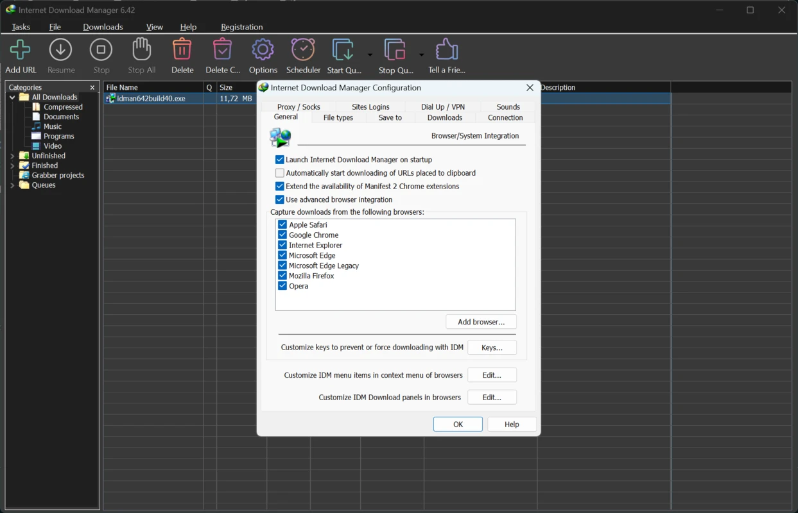Uncheck Mozilla Firefox browser

(282, 276)
